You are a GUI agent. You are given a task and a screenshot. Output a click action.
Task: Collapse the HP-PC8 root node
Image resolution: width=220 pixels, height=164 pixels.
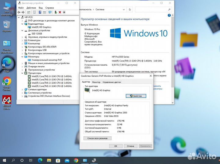point(19,17)
